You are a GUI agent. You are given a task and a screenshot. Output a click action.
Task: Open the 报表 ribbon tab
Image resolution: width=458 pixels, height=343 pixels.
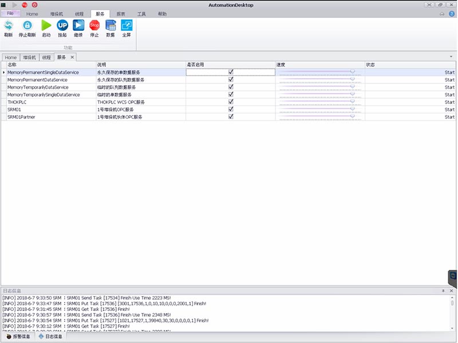(x=121, y=13)
